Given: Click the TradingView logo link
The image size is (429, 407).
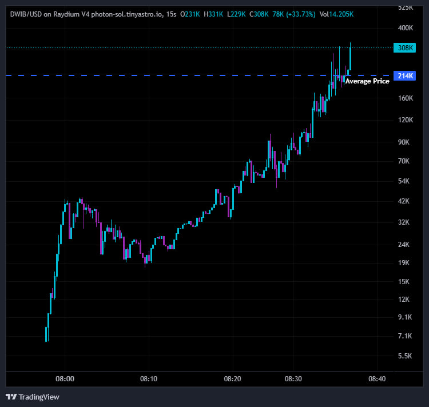Looking at the screenshot, I should click(x=33, y=397).
